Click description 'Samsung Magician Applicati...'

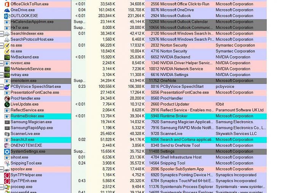(187, 122)
